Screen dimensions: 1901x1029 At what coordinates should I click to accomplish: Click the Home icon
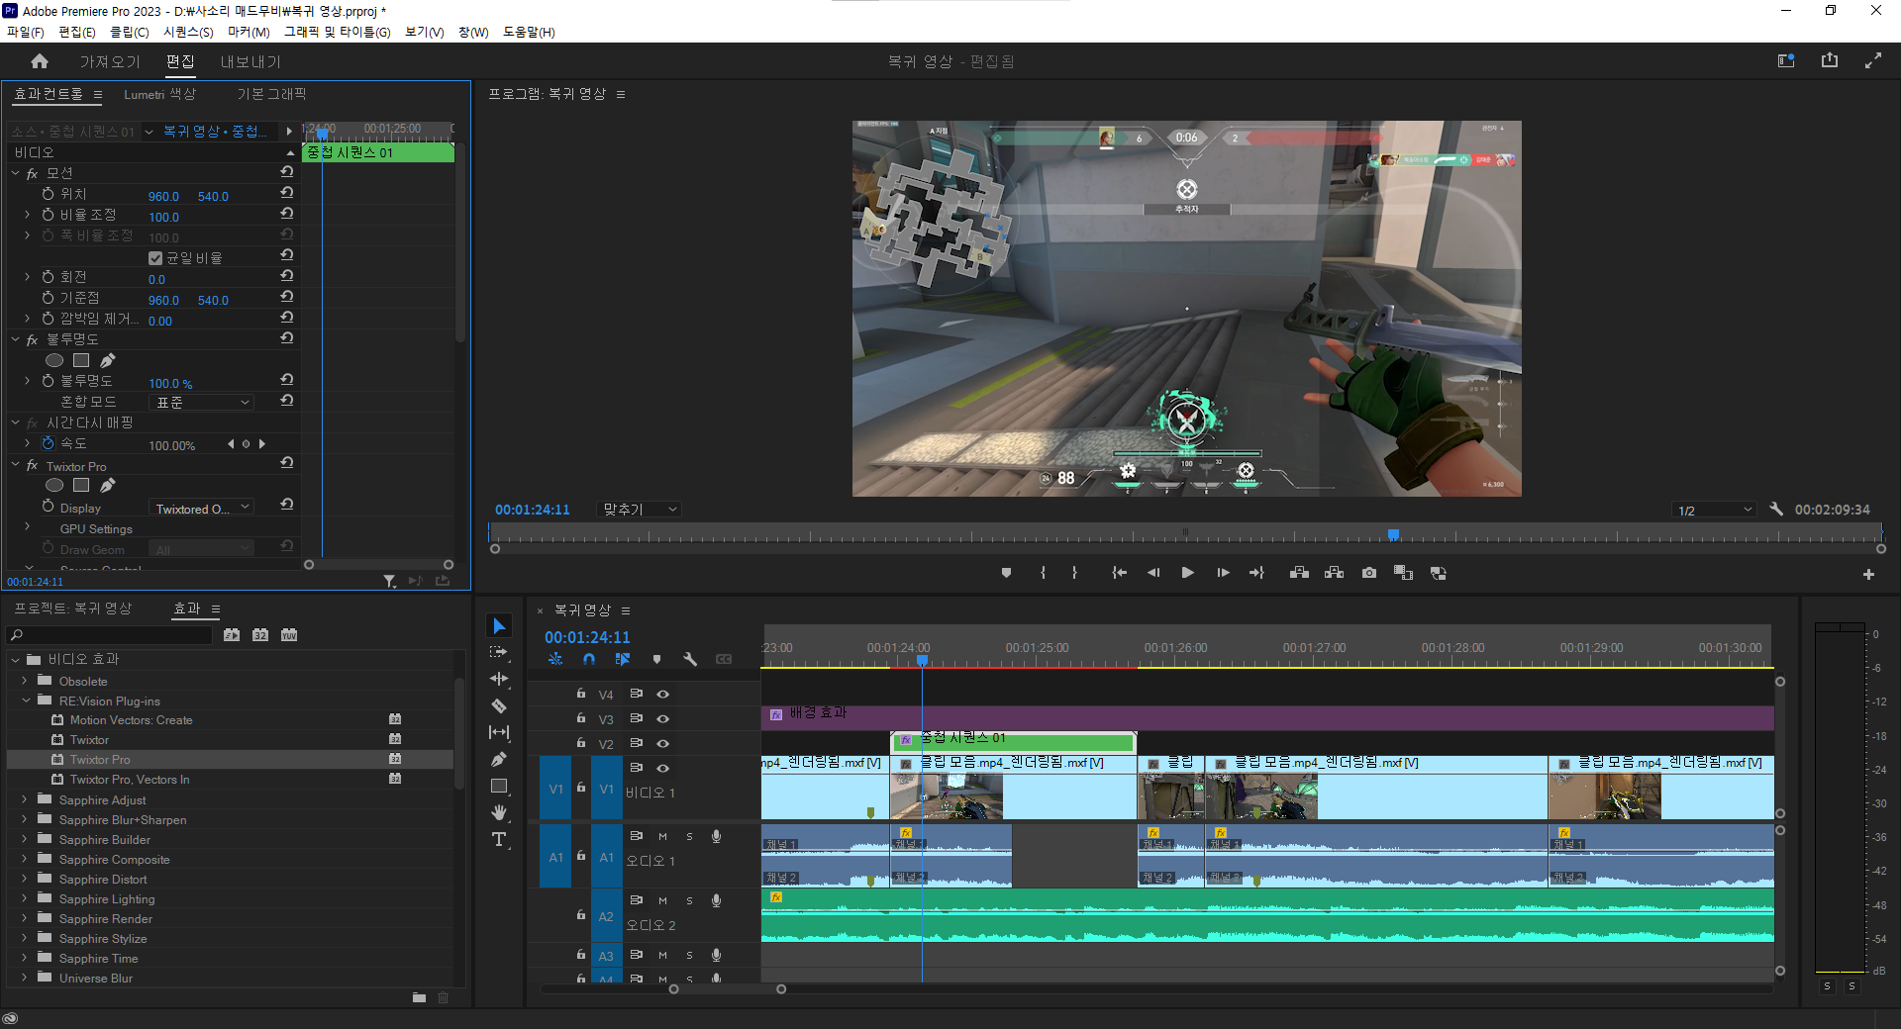click(x=40, y=61)
